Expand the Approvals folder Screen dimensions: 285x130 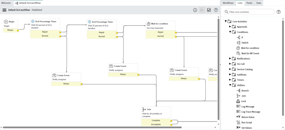(230, 27)
